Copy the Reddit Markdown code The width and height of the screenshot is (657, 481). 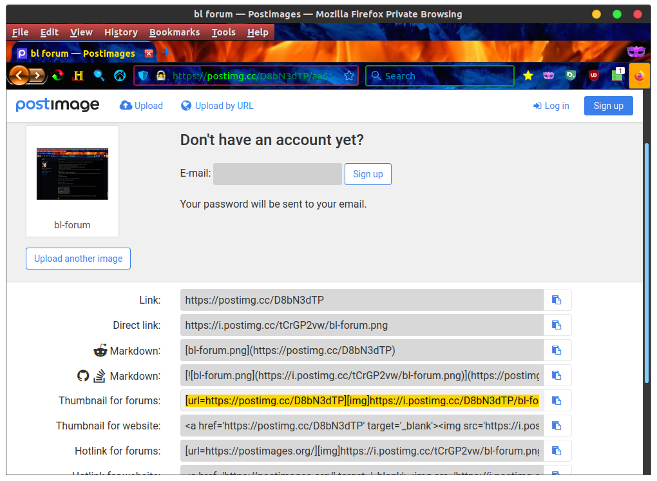(x=557, y=350)
